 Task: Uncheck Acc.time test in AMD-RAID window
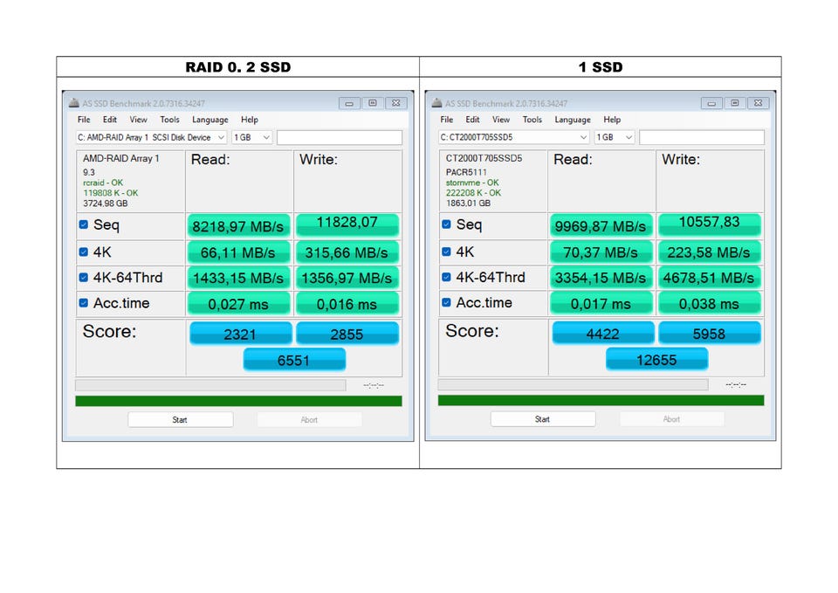tap(84, 303)
